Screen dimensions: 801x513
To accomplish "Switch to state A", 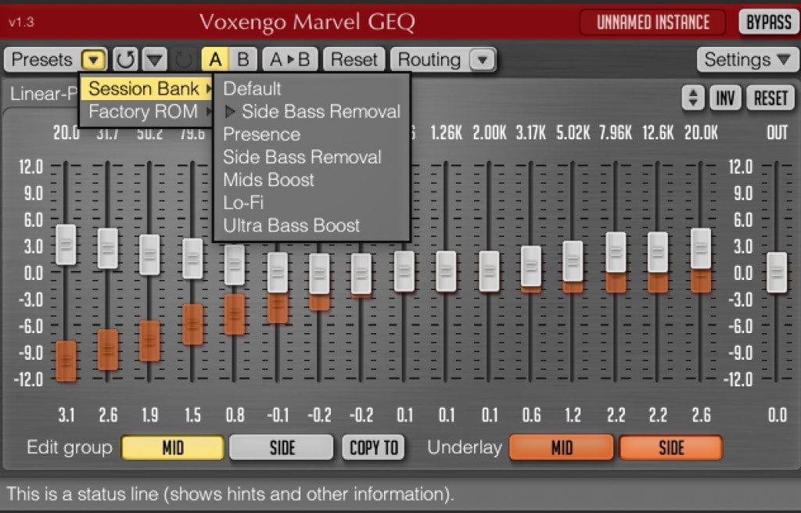I will (215, 59).
